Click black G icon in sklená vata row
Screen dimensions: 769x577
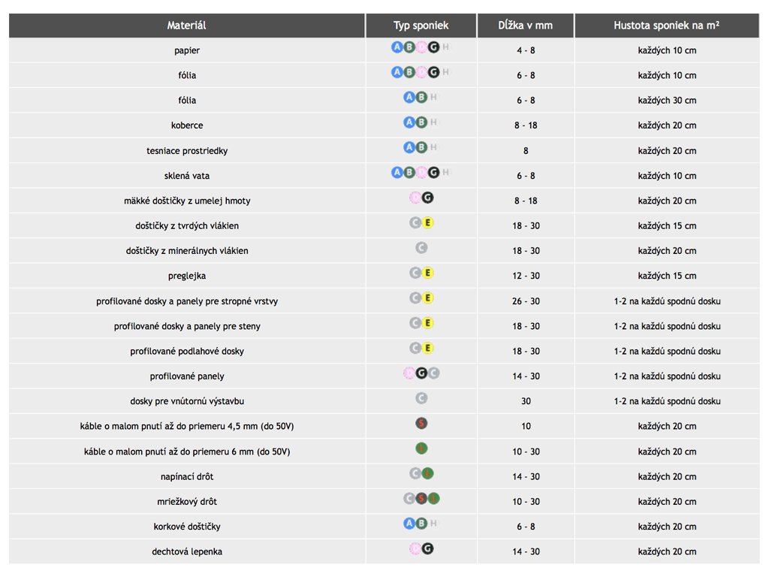tap(433, 173)
